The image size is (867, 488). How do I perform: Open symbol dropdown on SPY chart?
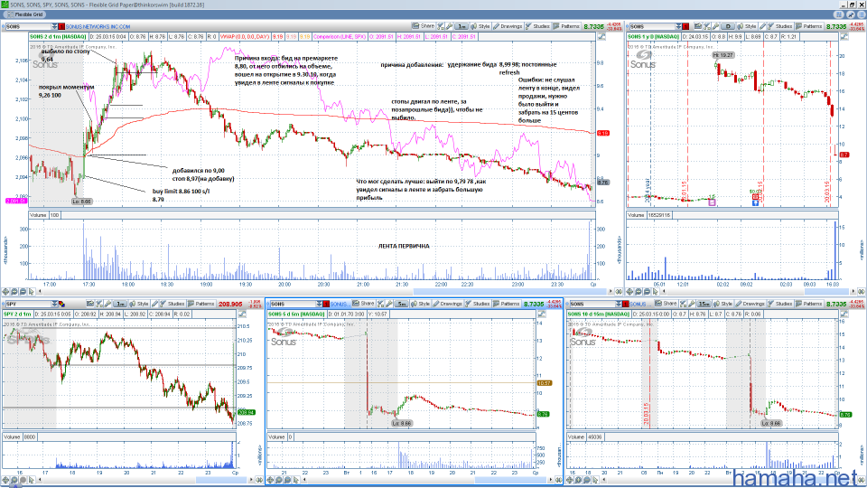coord(54,304)
